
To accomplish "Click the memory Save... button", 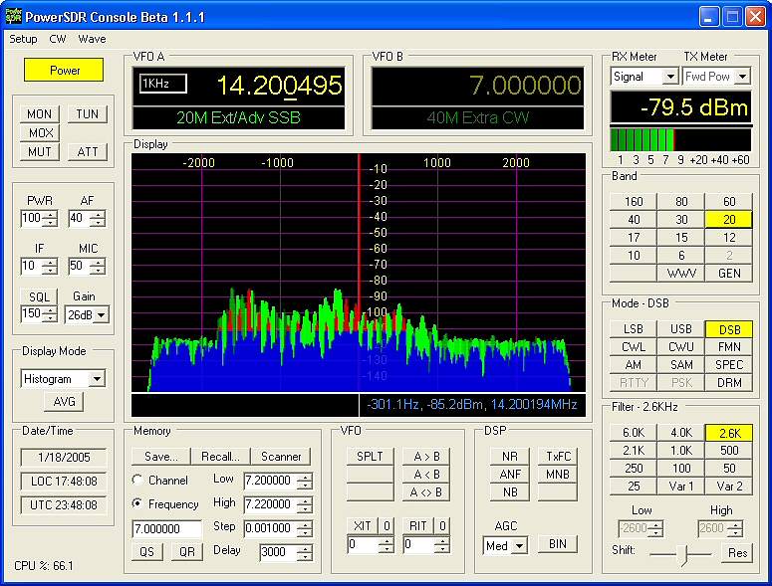I will [161, 457].
